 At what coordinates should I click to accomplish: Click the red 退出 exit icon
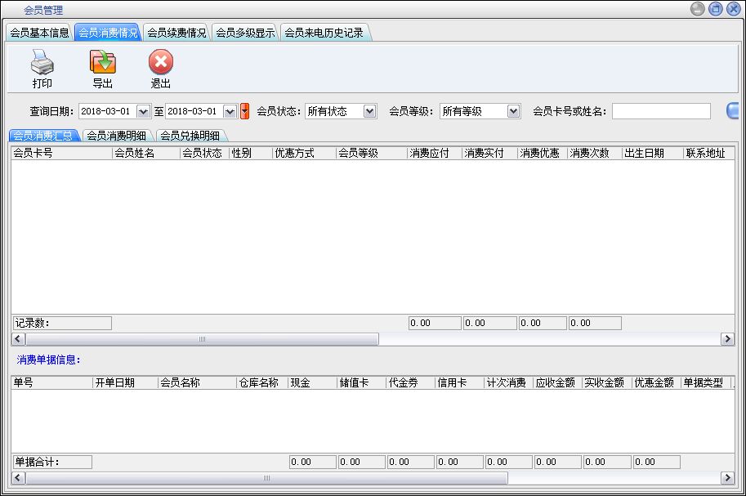(x=161, y=62)
